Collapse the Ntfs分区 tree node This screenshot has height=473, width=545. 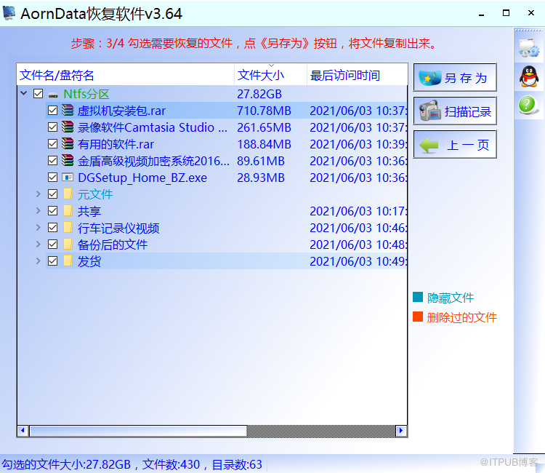click(x=24, y=93)
